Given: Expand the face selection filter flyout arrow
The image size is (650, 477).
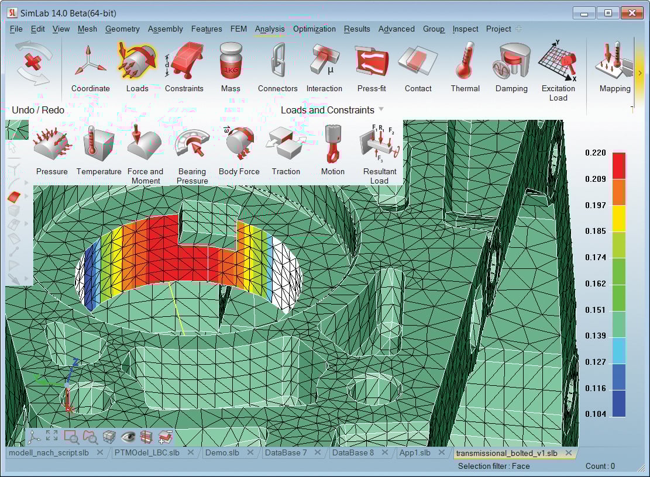Looking at the screenshot, I should (26, 196).
